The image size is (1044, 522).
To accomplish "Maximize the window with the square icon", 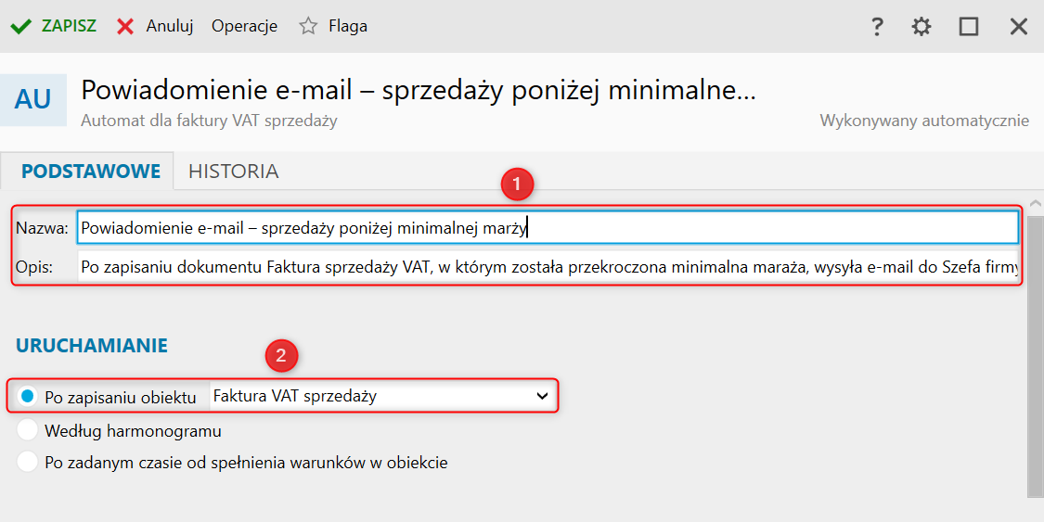I will 969,27.
